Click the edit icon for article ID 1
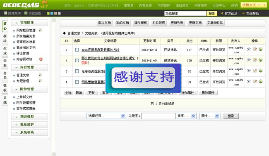Image resolution: width=269 pixels, height=156 pixels. pos(255,81)
